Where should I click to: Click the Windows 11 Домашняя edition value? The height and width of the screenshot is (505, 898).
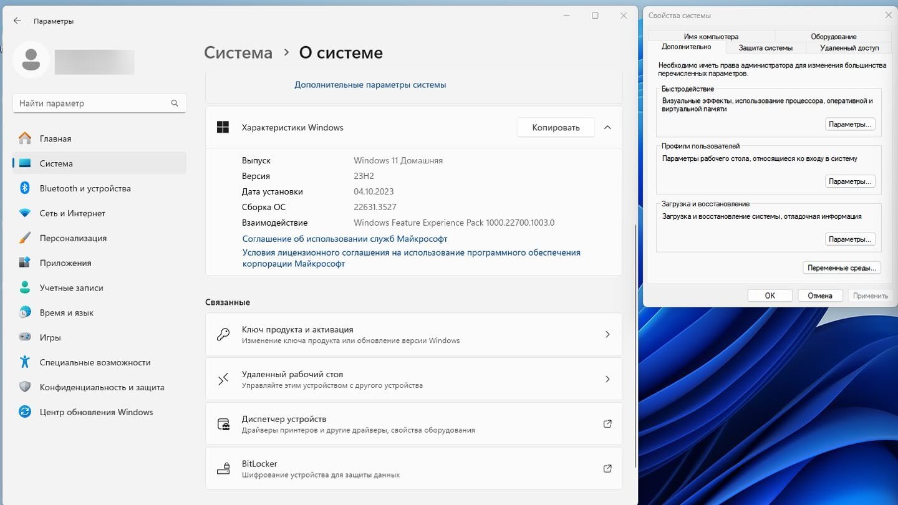[398, 160]
